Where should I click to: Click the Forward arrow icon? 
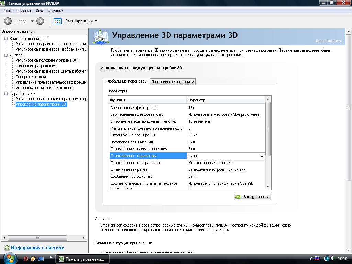click(40, 21)
